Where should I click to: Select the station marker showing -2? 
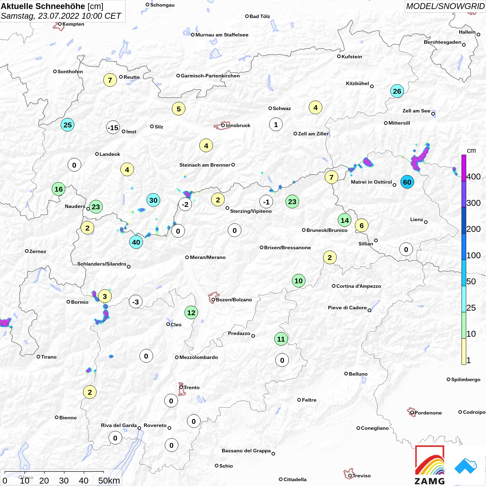[185, 204]
